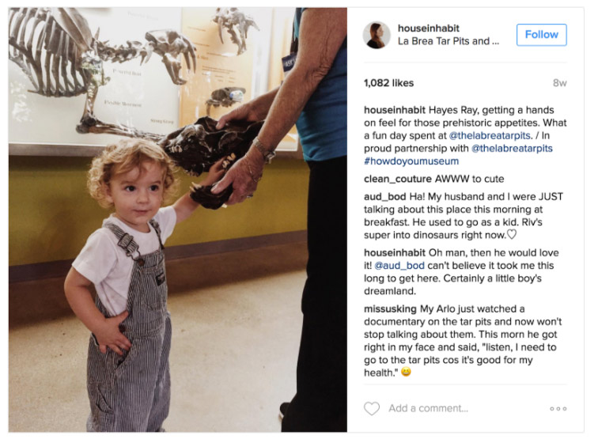Click the Add a comment field

coord(429,408)
